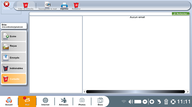The height and width of the screenshot is (107, 192).
Task: Open the Docs documents app
Action: coord(100,101)
